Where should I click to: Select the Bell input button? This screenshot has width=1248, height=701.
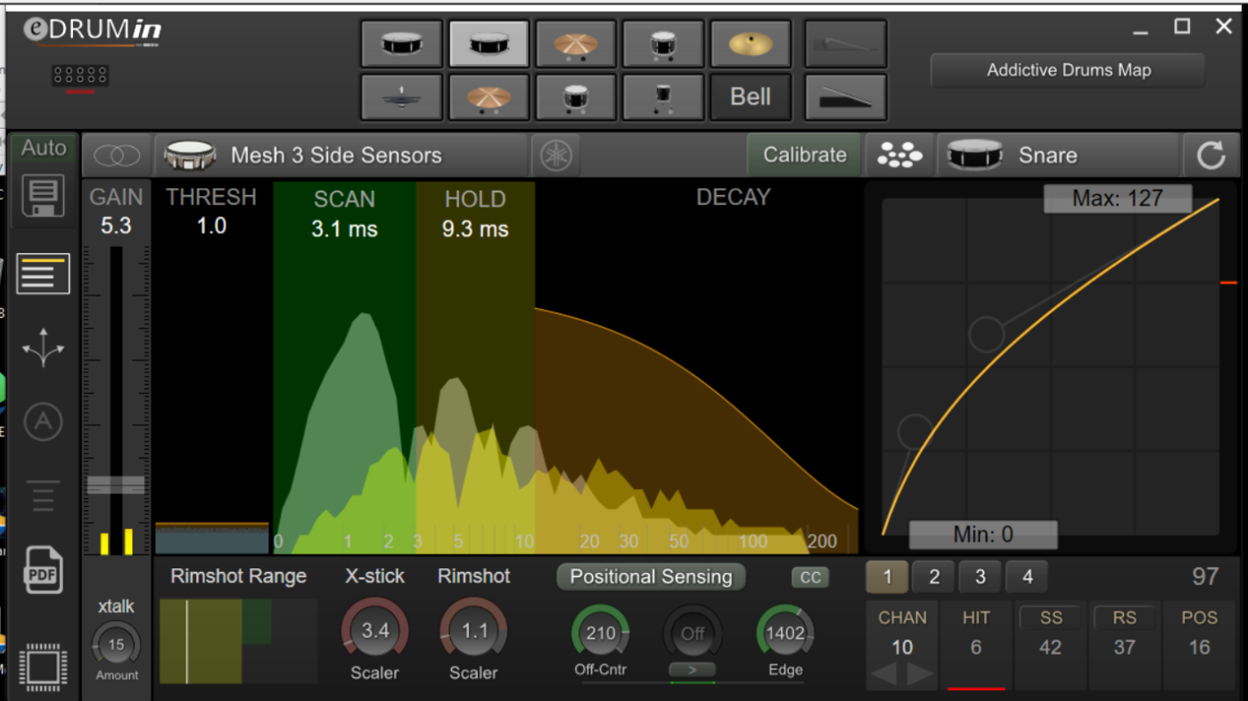click(751, 97)
